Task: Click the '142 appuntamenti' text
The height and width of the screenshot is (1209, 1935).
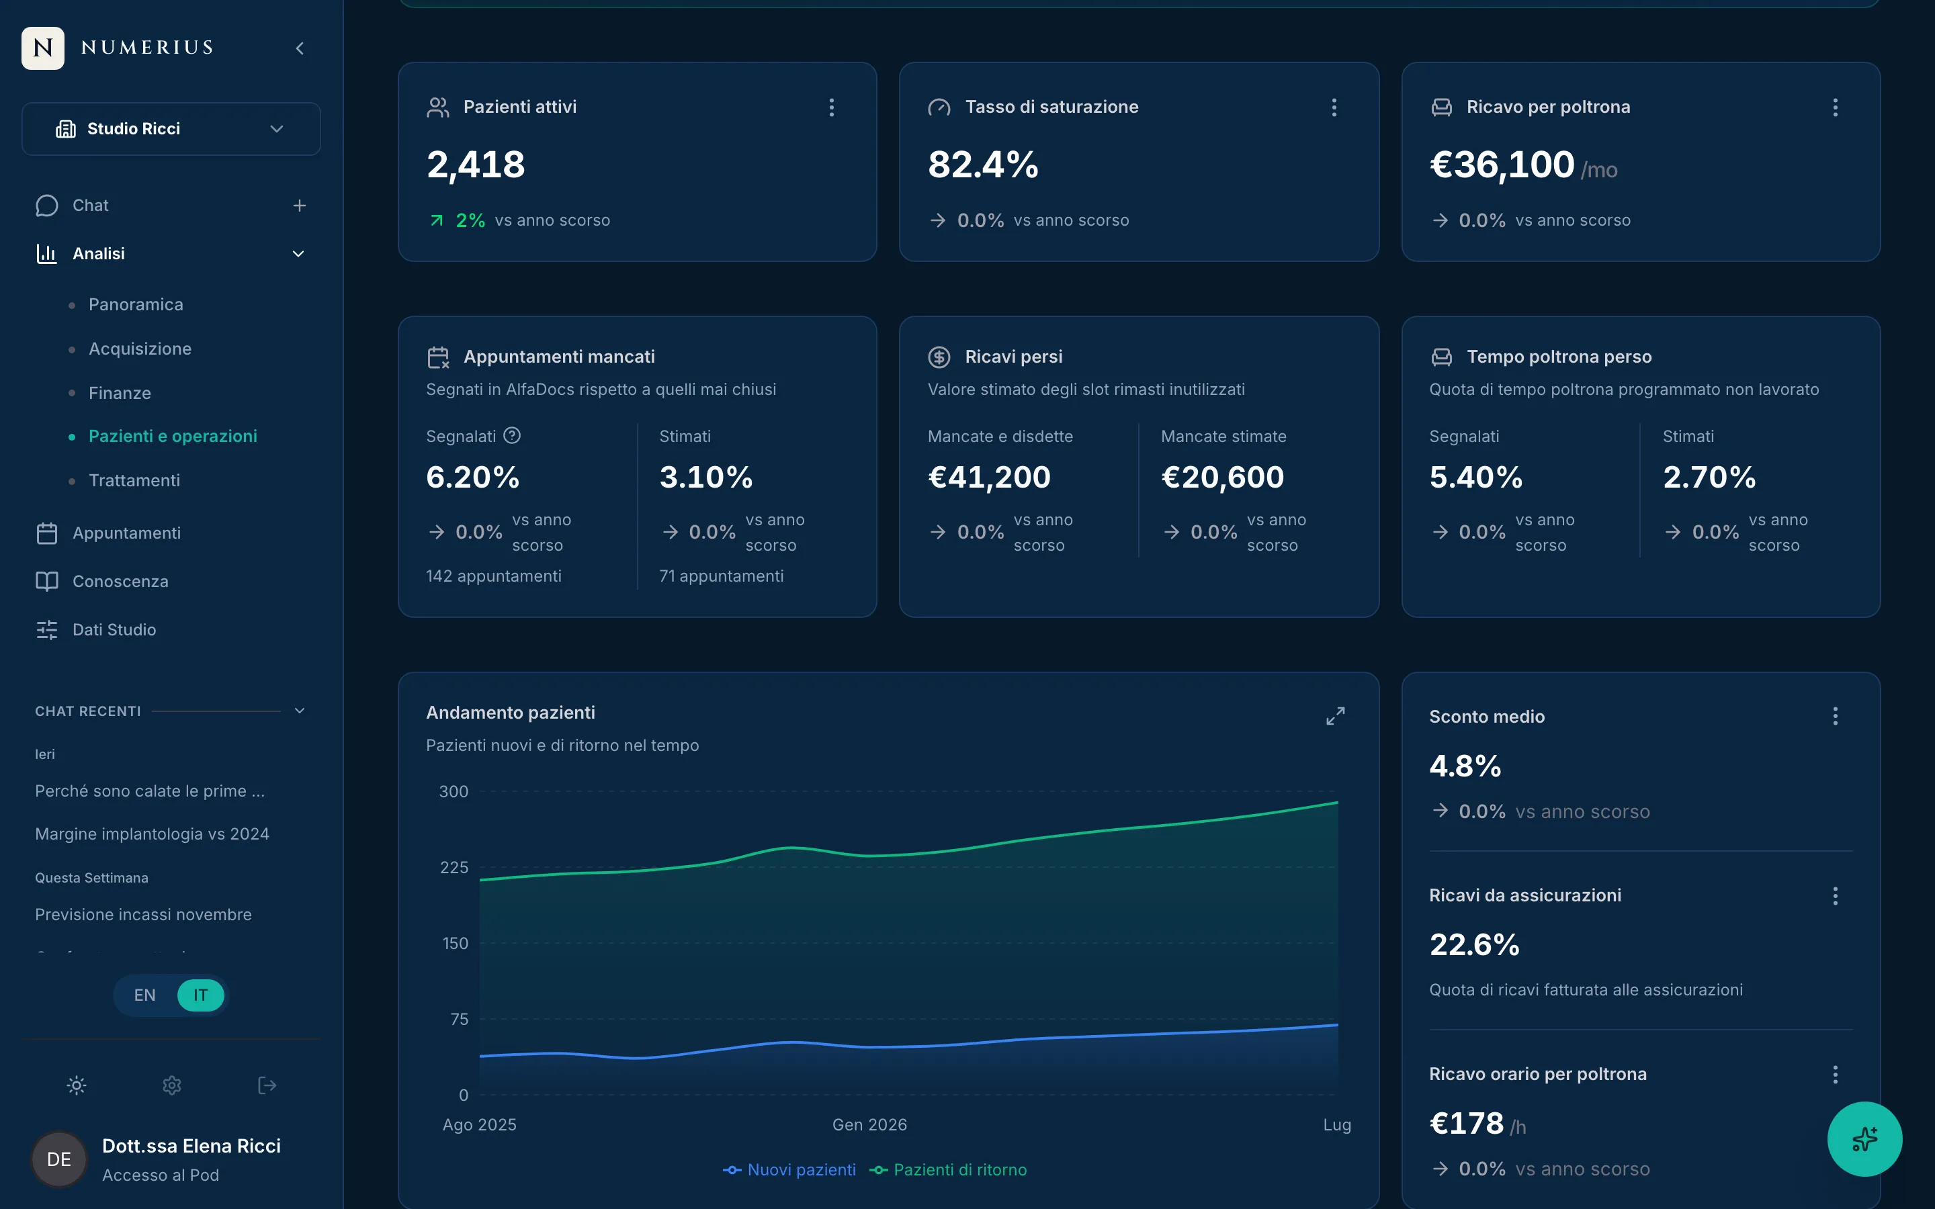Action: click(493, 576)
